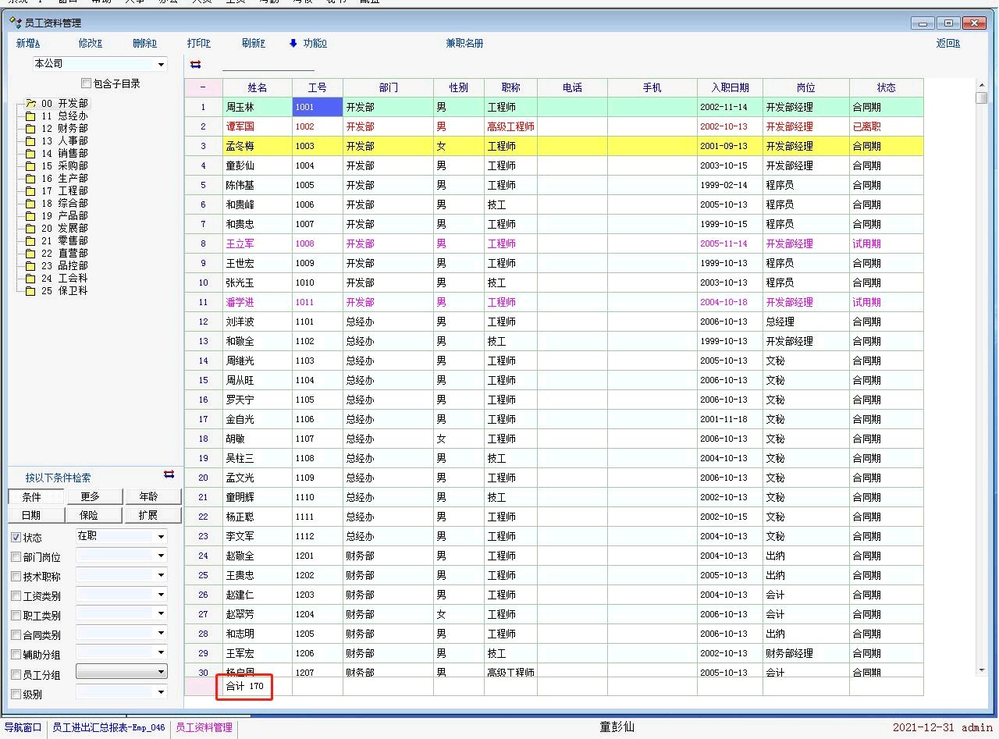Switch to the 员工进出汇总报表 tab
Viewport: 999px width, 739px height.
click(108, 727)
